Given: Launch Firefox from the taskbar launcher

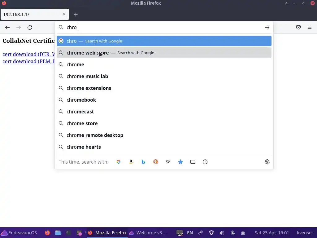Looking at the screenshot, I should (47, 233).
